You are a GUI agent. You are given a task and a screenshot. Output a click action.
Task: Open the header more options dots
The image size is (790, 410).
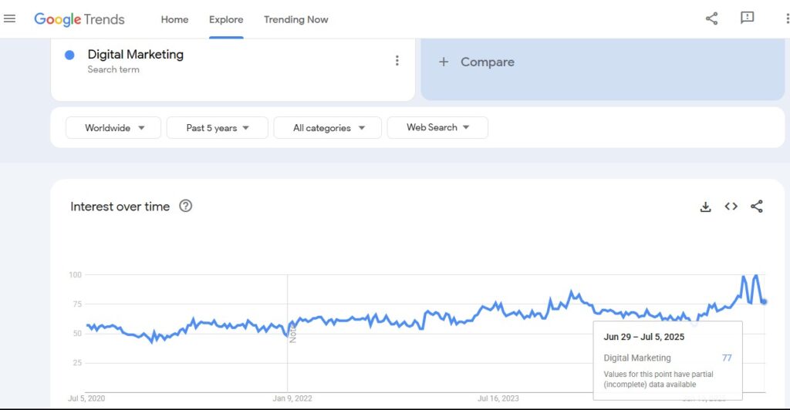[787, 18]
